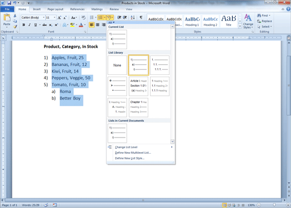Click the Paste clipboard icon
291x208 pixels.
pyautogui.click(x=7, y=18)
